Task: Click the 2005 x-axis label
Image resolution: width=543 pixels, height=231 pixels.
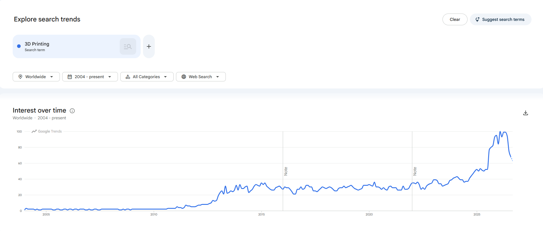Action: [46, 215]
